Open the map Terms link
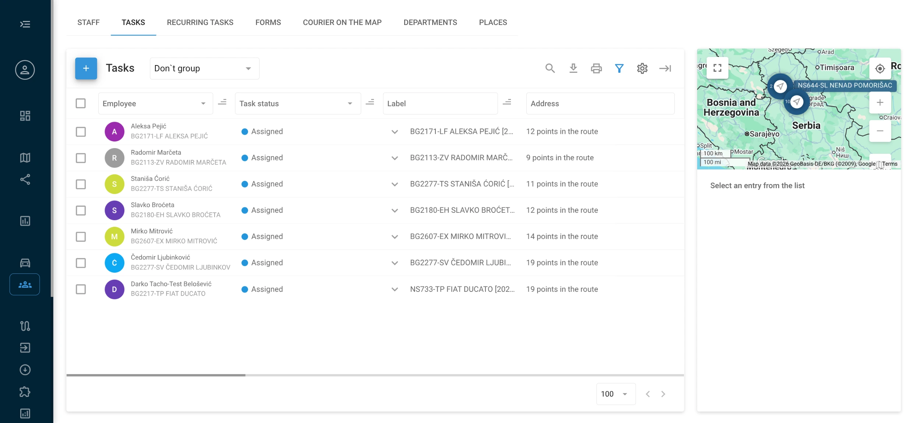 [x=889, y=164]
